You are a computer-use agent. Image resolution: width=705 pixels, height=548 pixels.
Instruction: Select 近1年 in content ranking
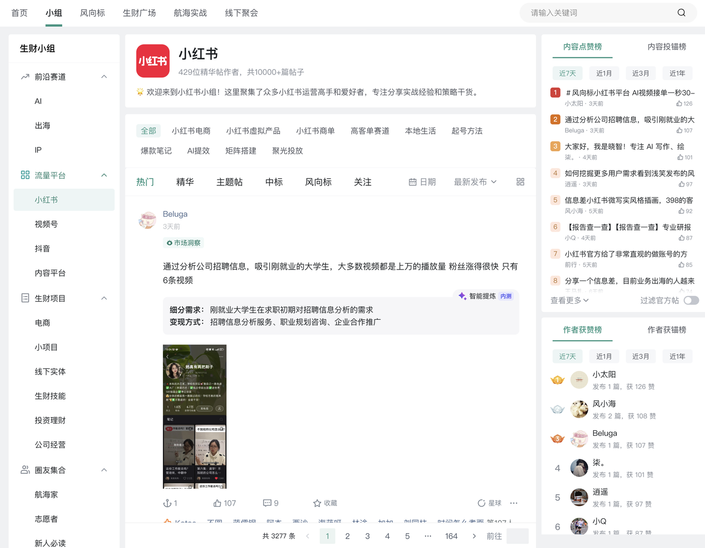pyautogui.click(x=677, y=73)
